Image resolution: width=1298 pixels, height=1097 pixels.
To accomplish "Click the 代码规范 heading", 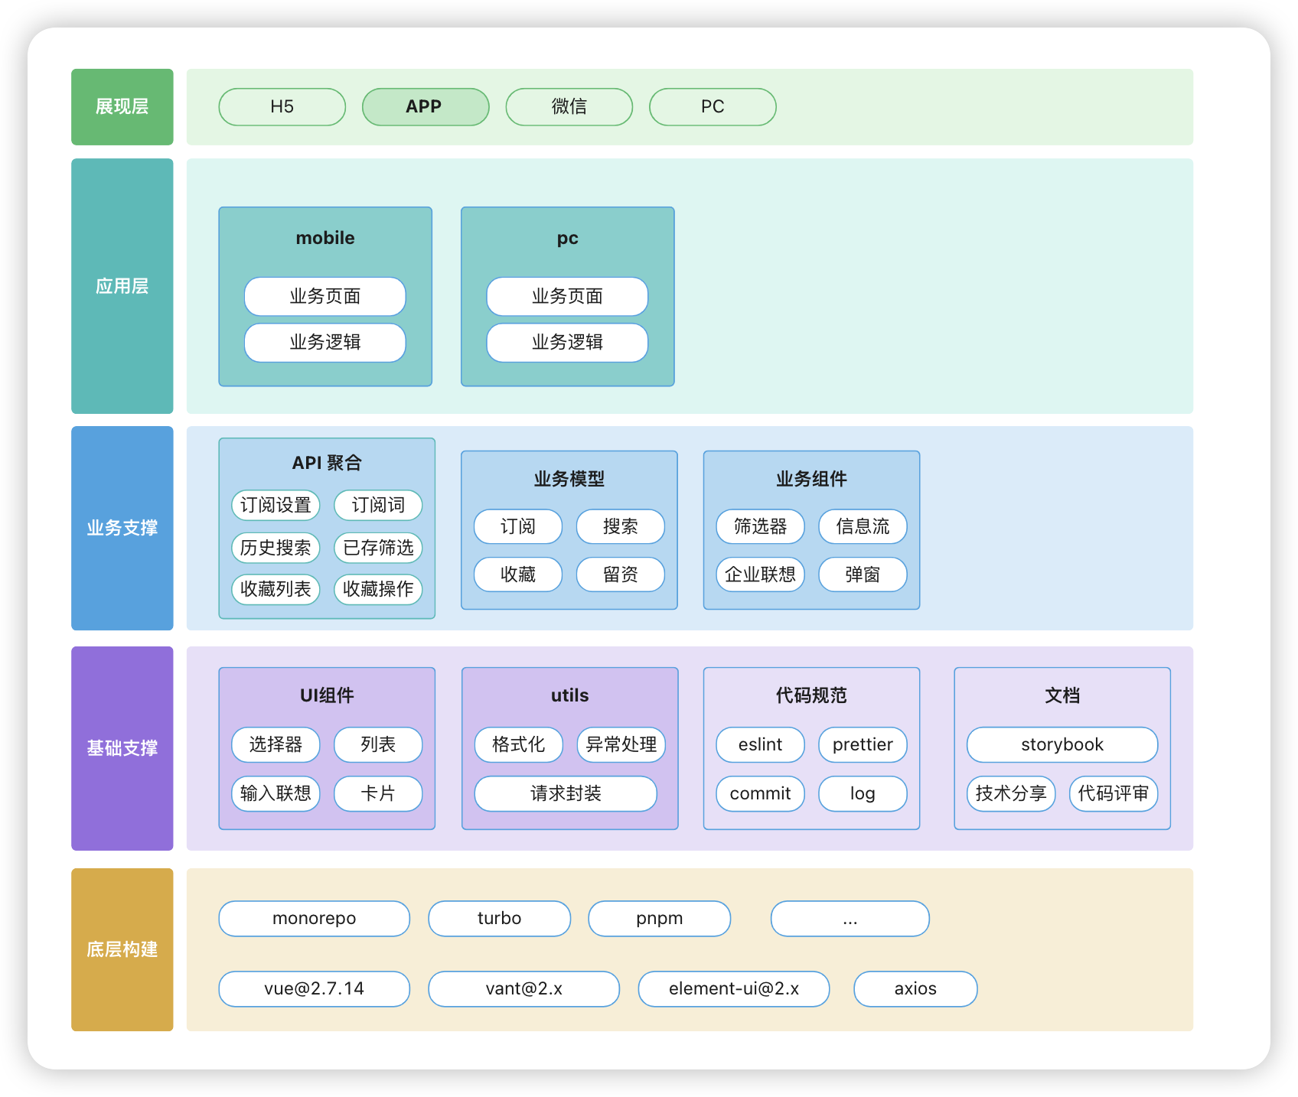I will (x=811, y=695).
